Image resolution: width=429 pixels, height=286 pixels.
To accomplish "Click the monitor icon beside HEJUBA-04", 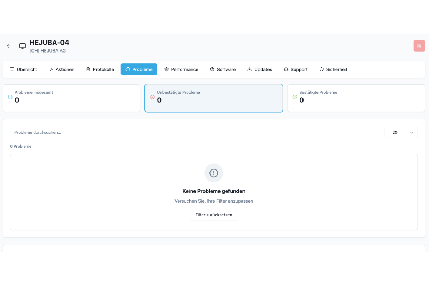I will point(23,46).
